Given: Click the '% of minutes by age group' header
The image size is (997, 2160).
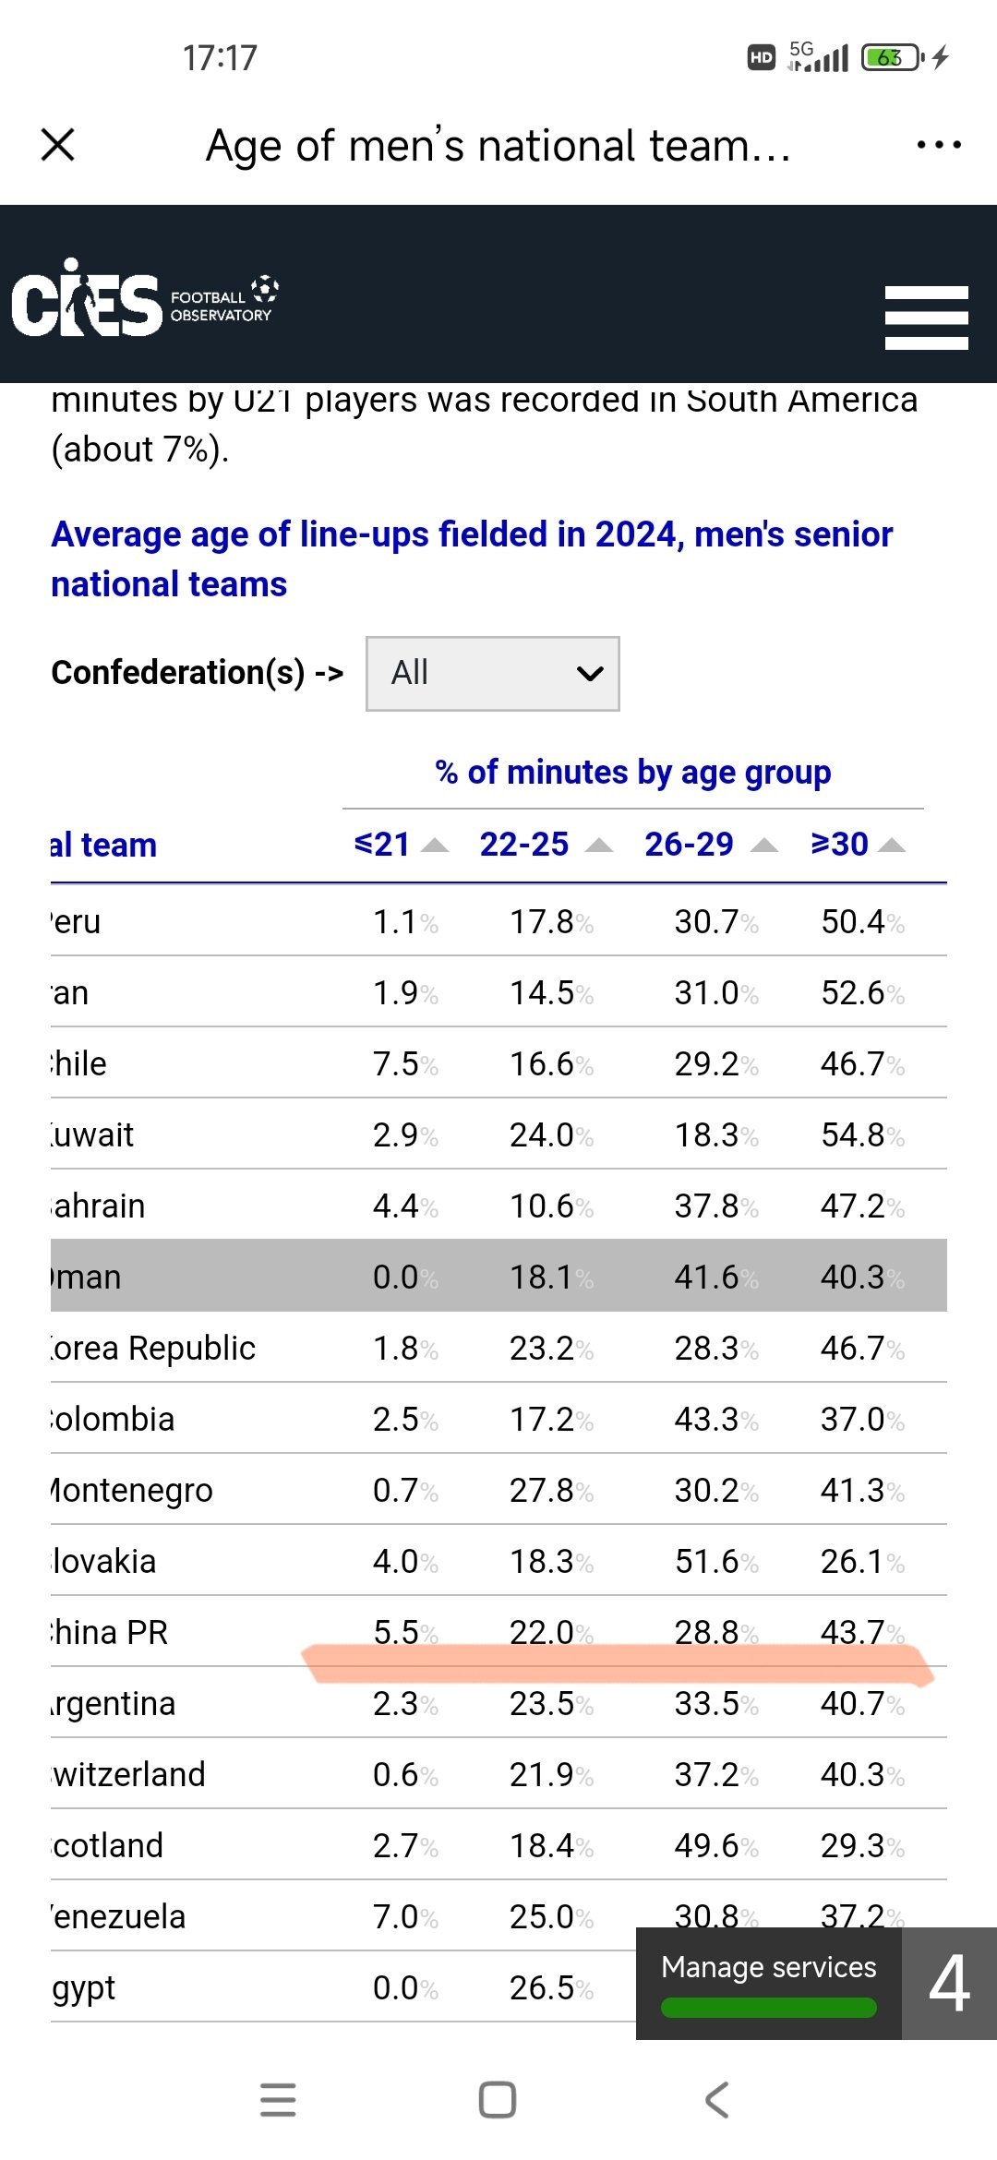Looking at the screenshot, I should [633, 773].
